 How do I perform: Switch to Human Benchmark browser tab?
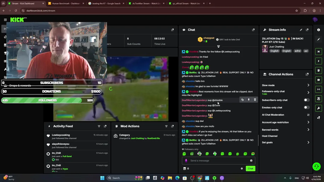click(x=66, y=4)
